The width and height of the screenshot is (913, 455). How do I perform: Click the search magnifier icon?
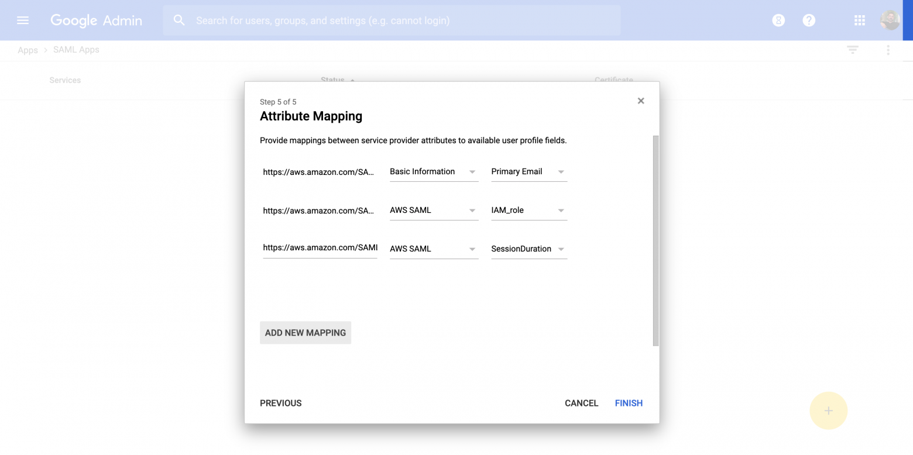(179, 20)
